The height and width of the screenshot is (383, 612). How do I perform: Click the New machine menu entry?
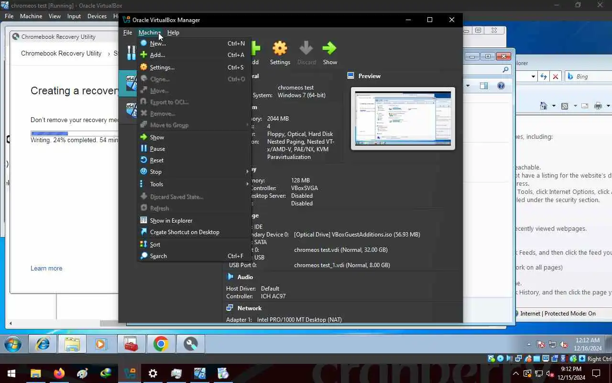(x=194, y=43)
